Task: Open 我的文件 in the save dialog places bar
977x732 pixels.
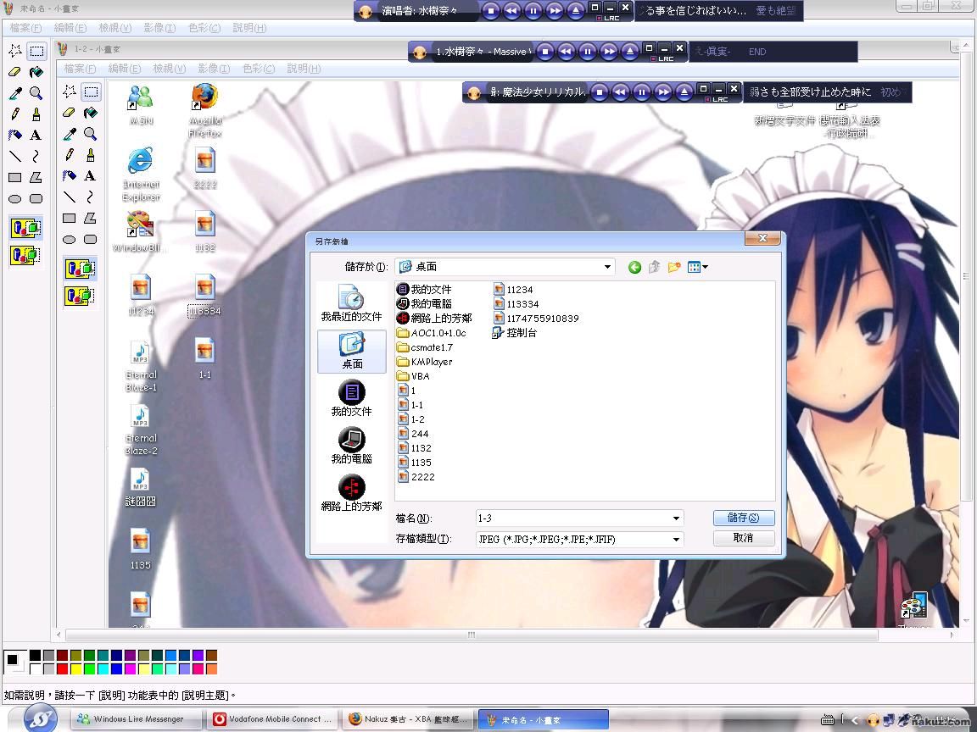Action: (351, 398)
